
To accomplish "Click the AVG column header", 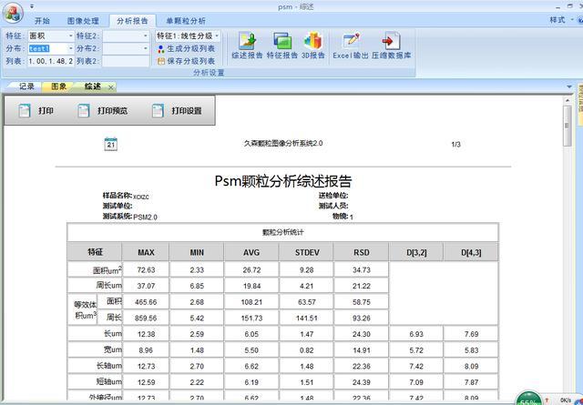I will [x=251, y=252].
